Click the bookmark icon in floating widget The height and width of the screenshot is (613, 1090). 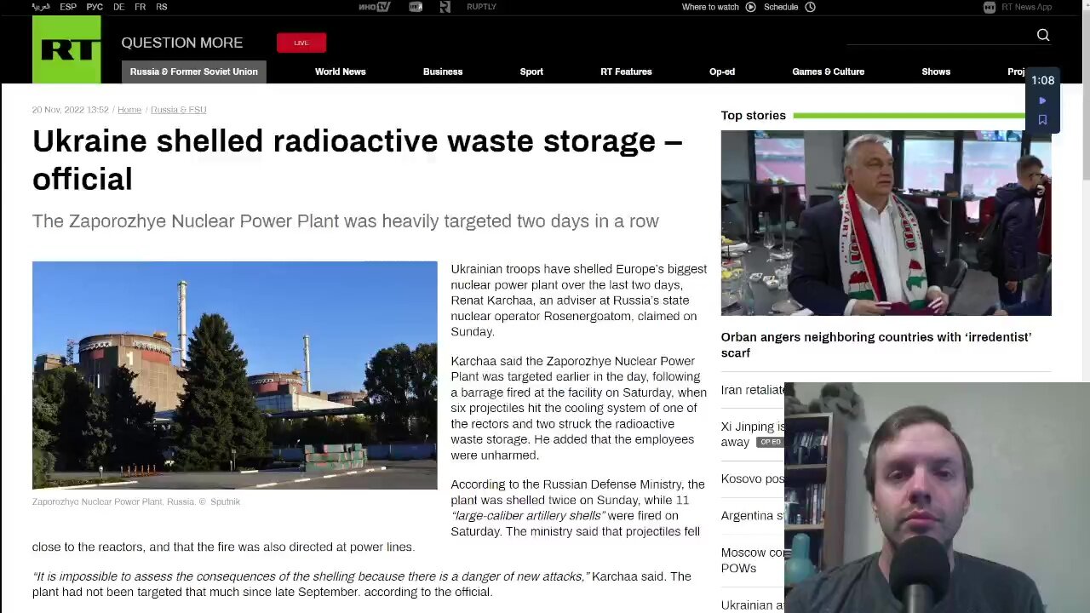[1042, 119]
